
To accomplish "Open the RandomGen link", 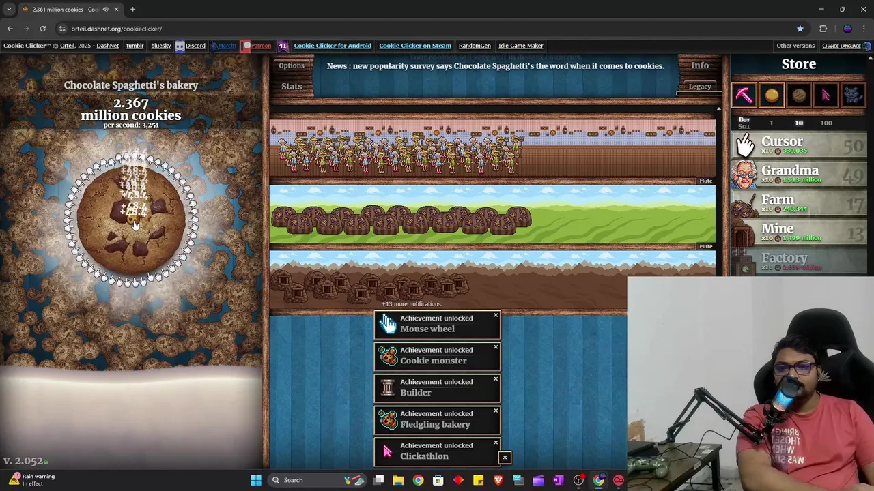I will [475, 46].
